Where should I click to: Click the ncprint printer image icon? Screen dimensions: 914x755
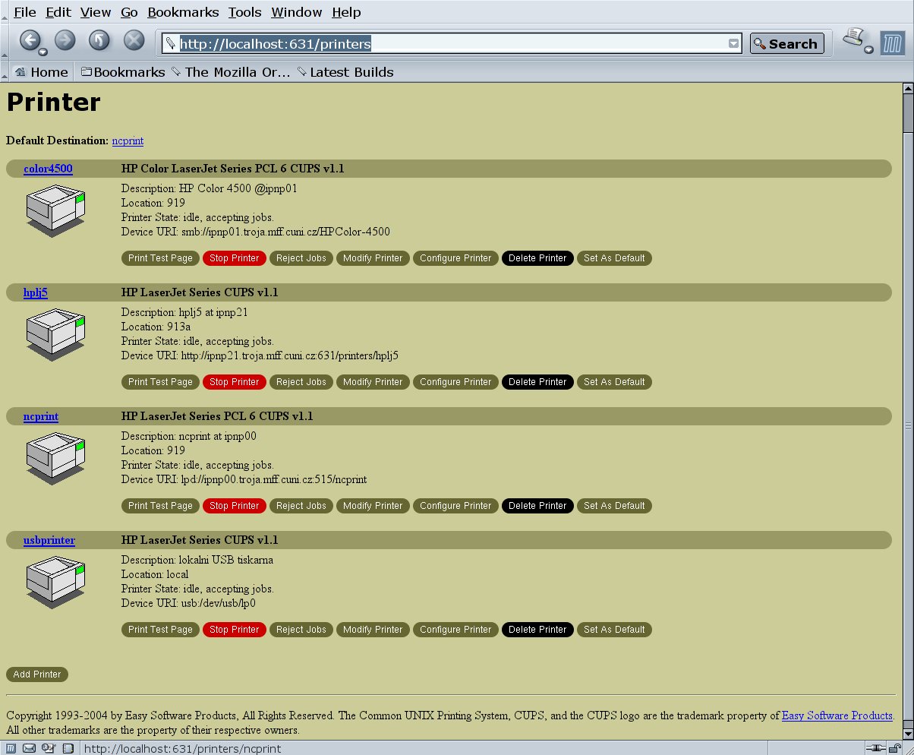[x=55, y=458]
